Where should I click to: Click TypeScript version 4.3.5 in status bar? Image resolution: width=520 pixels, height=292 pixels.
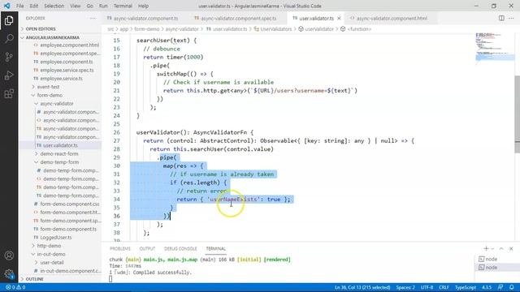click(487, 287)
